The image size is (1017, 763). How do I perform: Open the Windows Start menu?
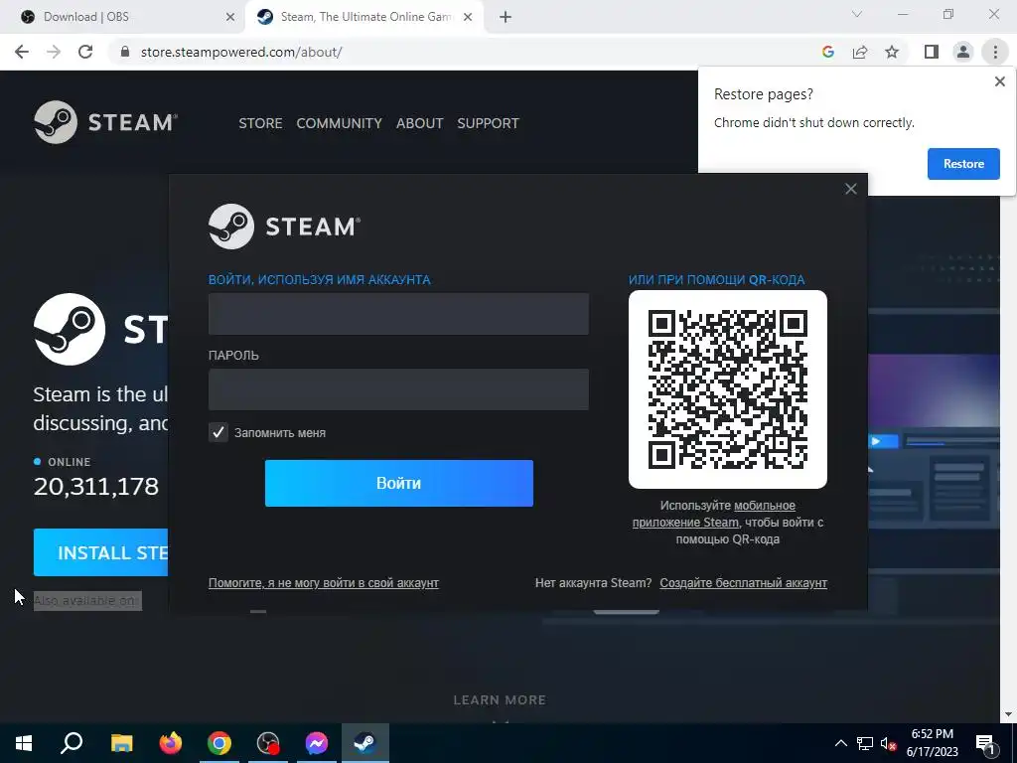point(24,743)
